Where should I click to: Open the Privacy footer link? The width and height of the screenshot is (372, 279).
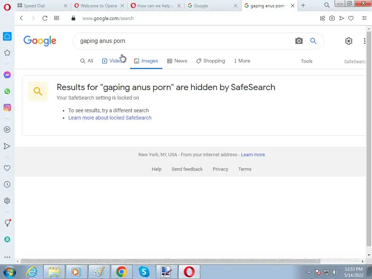point(221,169)
